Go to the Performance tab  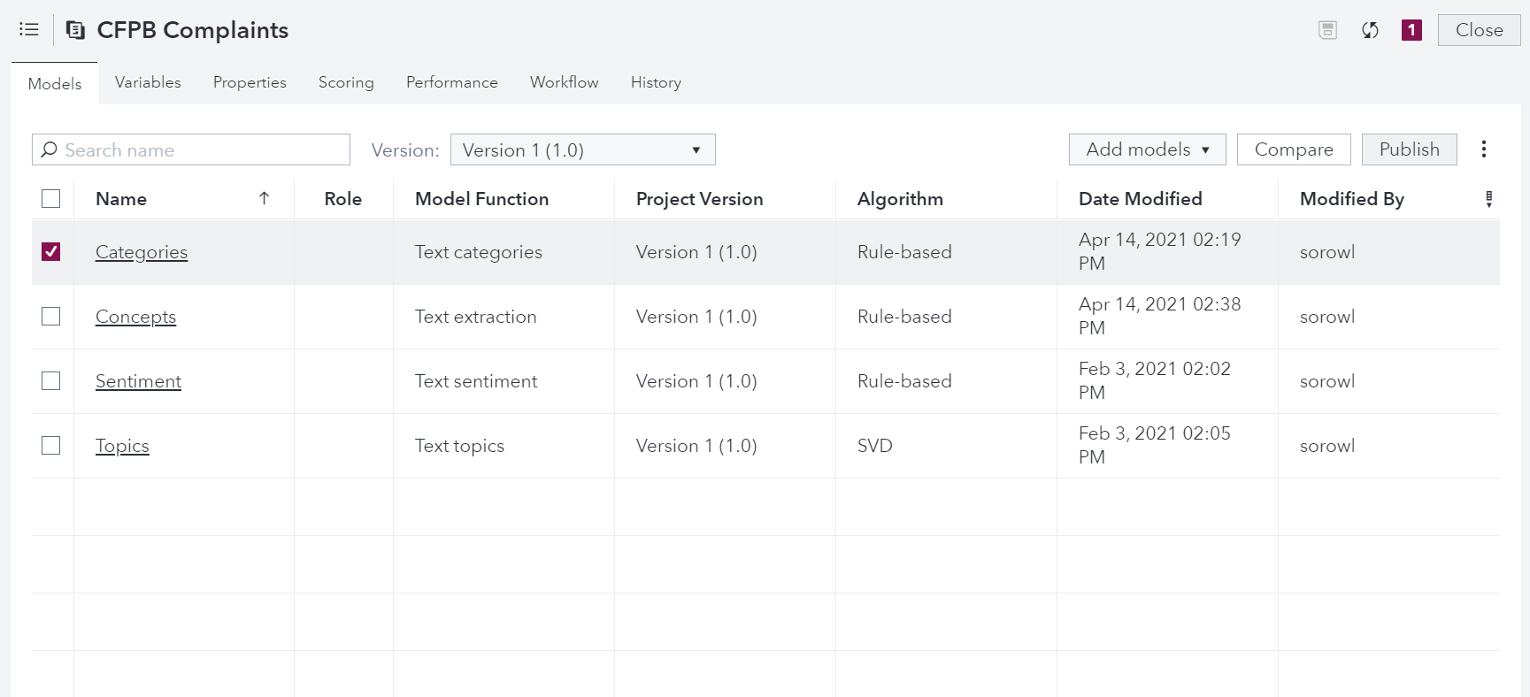click(451, 82)
